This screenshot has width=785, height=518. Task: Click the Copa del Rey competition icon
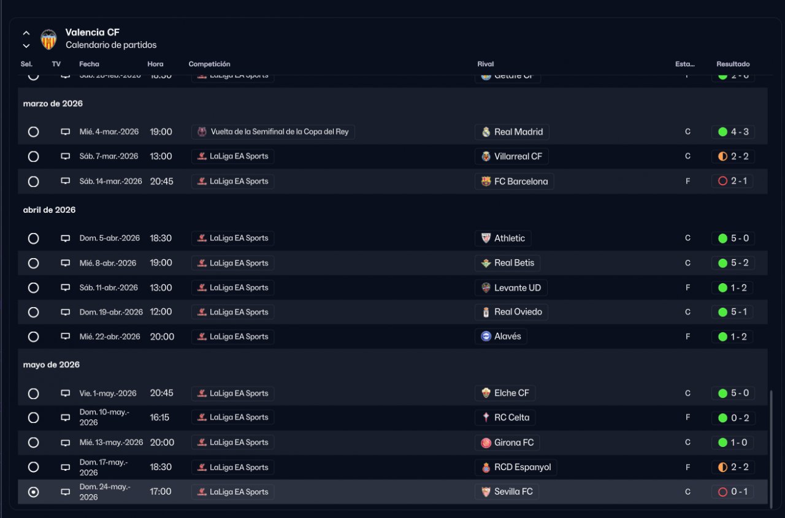pos(202,132)
